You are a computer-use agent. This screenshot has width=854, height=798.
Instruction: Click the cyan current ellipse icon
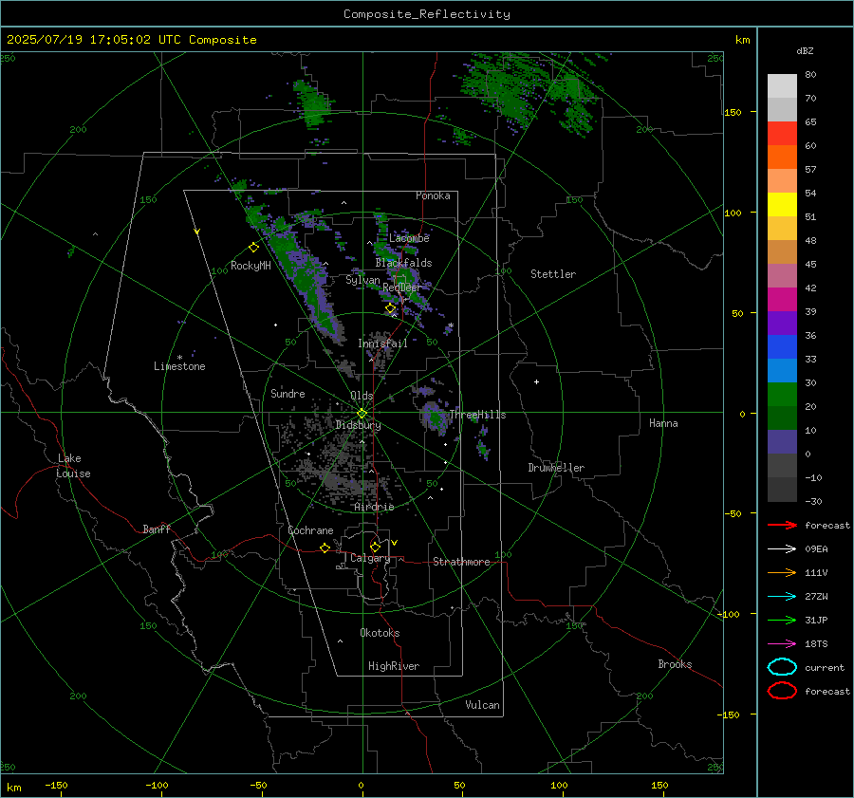(x=782, y=667)
